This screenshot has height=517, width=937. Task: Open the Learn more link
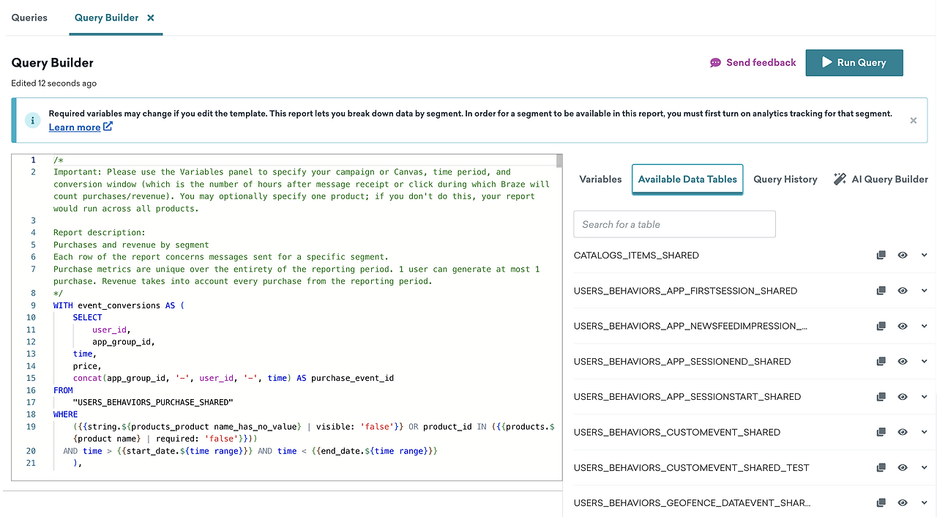[75, 127]
